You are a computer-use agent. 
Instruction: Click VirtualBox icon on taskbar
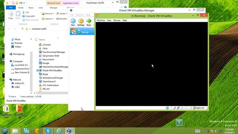pos(70,131)
